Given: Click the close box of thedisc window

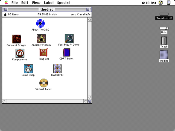Looking at the screenshot, I should point(6,9).
